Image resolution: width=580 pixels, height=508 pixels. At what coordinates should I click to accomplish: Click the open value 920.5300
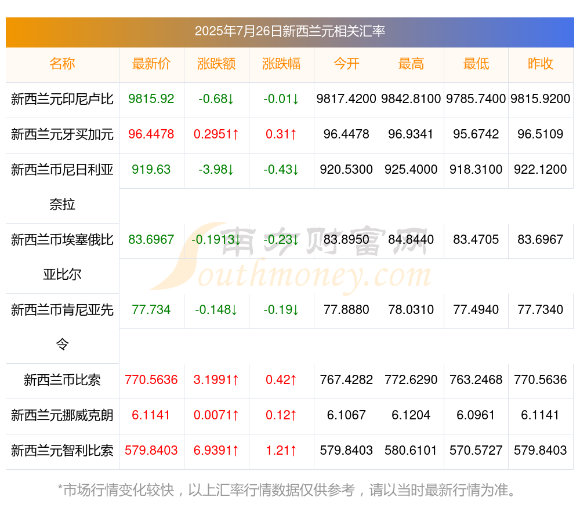[346, 170]
